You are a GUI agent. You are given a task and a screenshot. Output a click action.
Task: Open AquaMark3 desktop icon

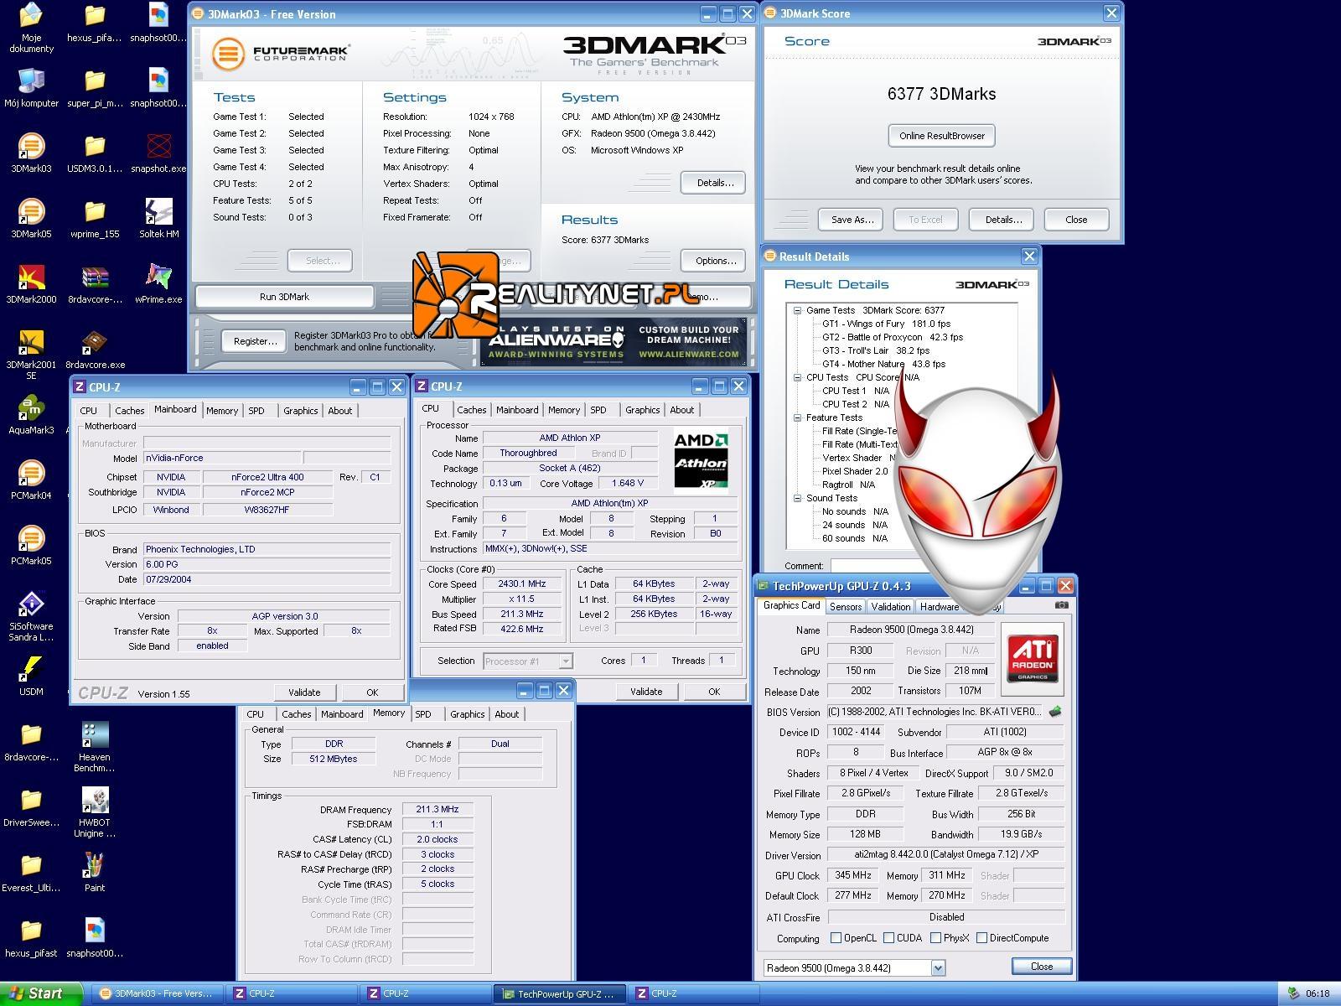[31, 415]
